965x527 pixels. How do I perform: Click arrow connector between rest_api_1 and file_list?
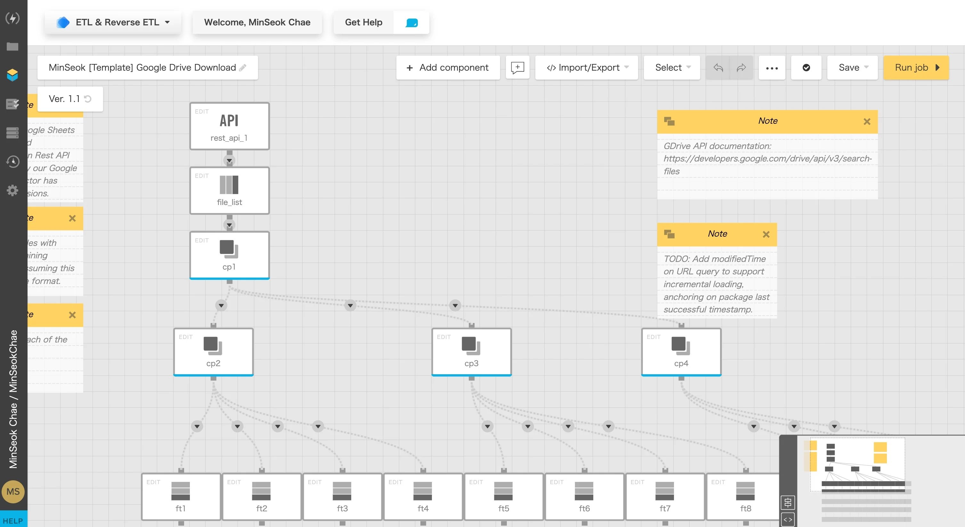[229, 161]
